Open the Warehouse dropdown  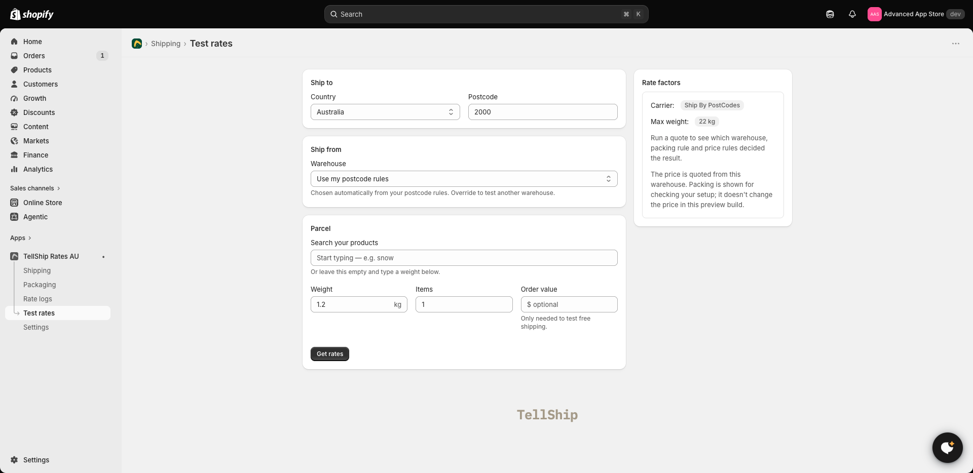(464, 179)
